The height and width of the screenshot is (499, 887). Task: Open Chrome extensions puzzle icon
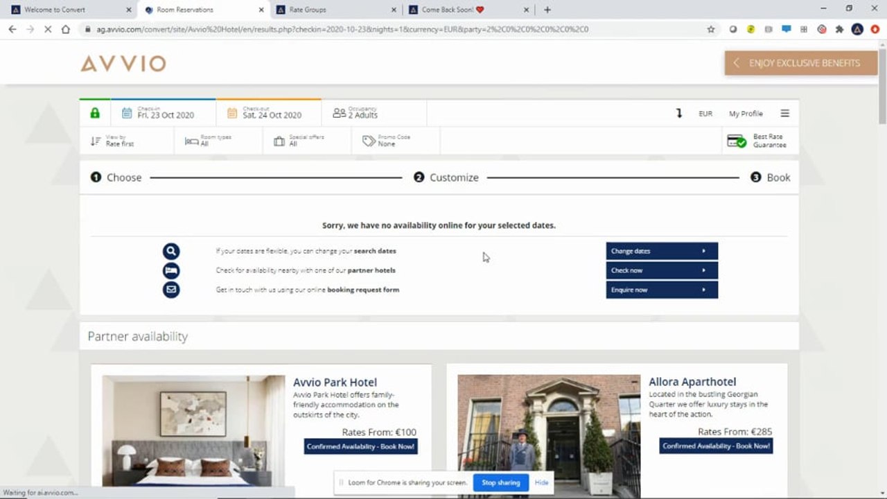(840, 29)
